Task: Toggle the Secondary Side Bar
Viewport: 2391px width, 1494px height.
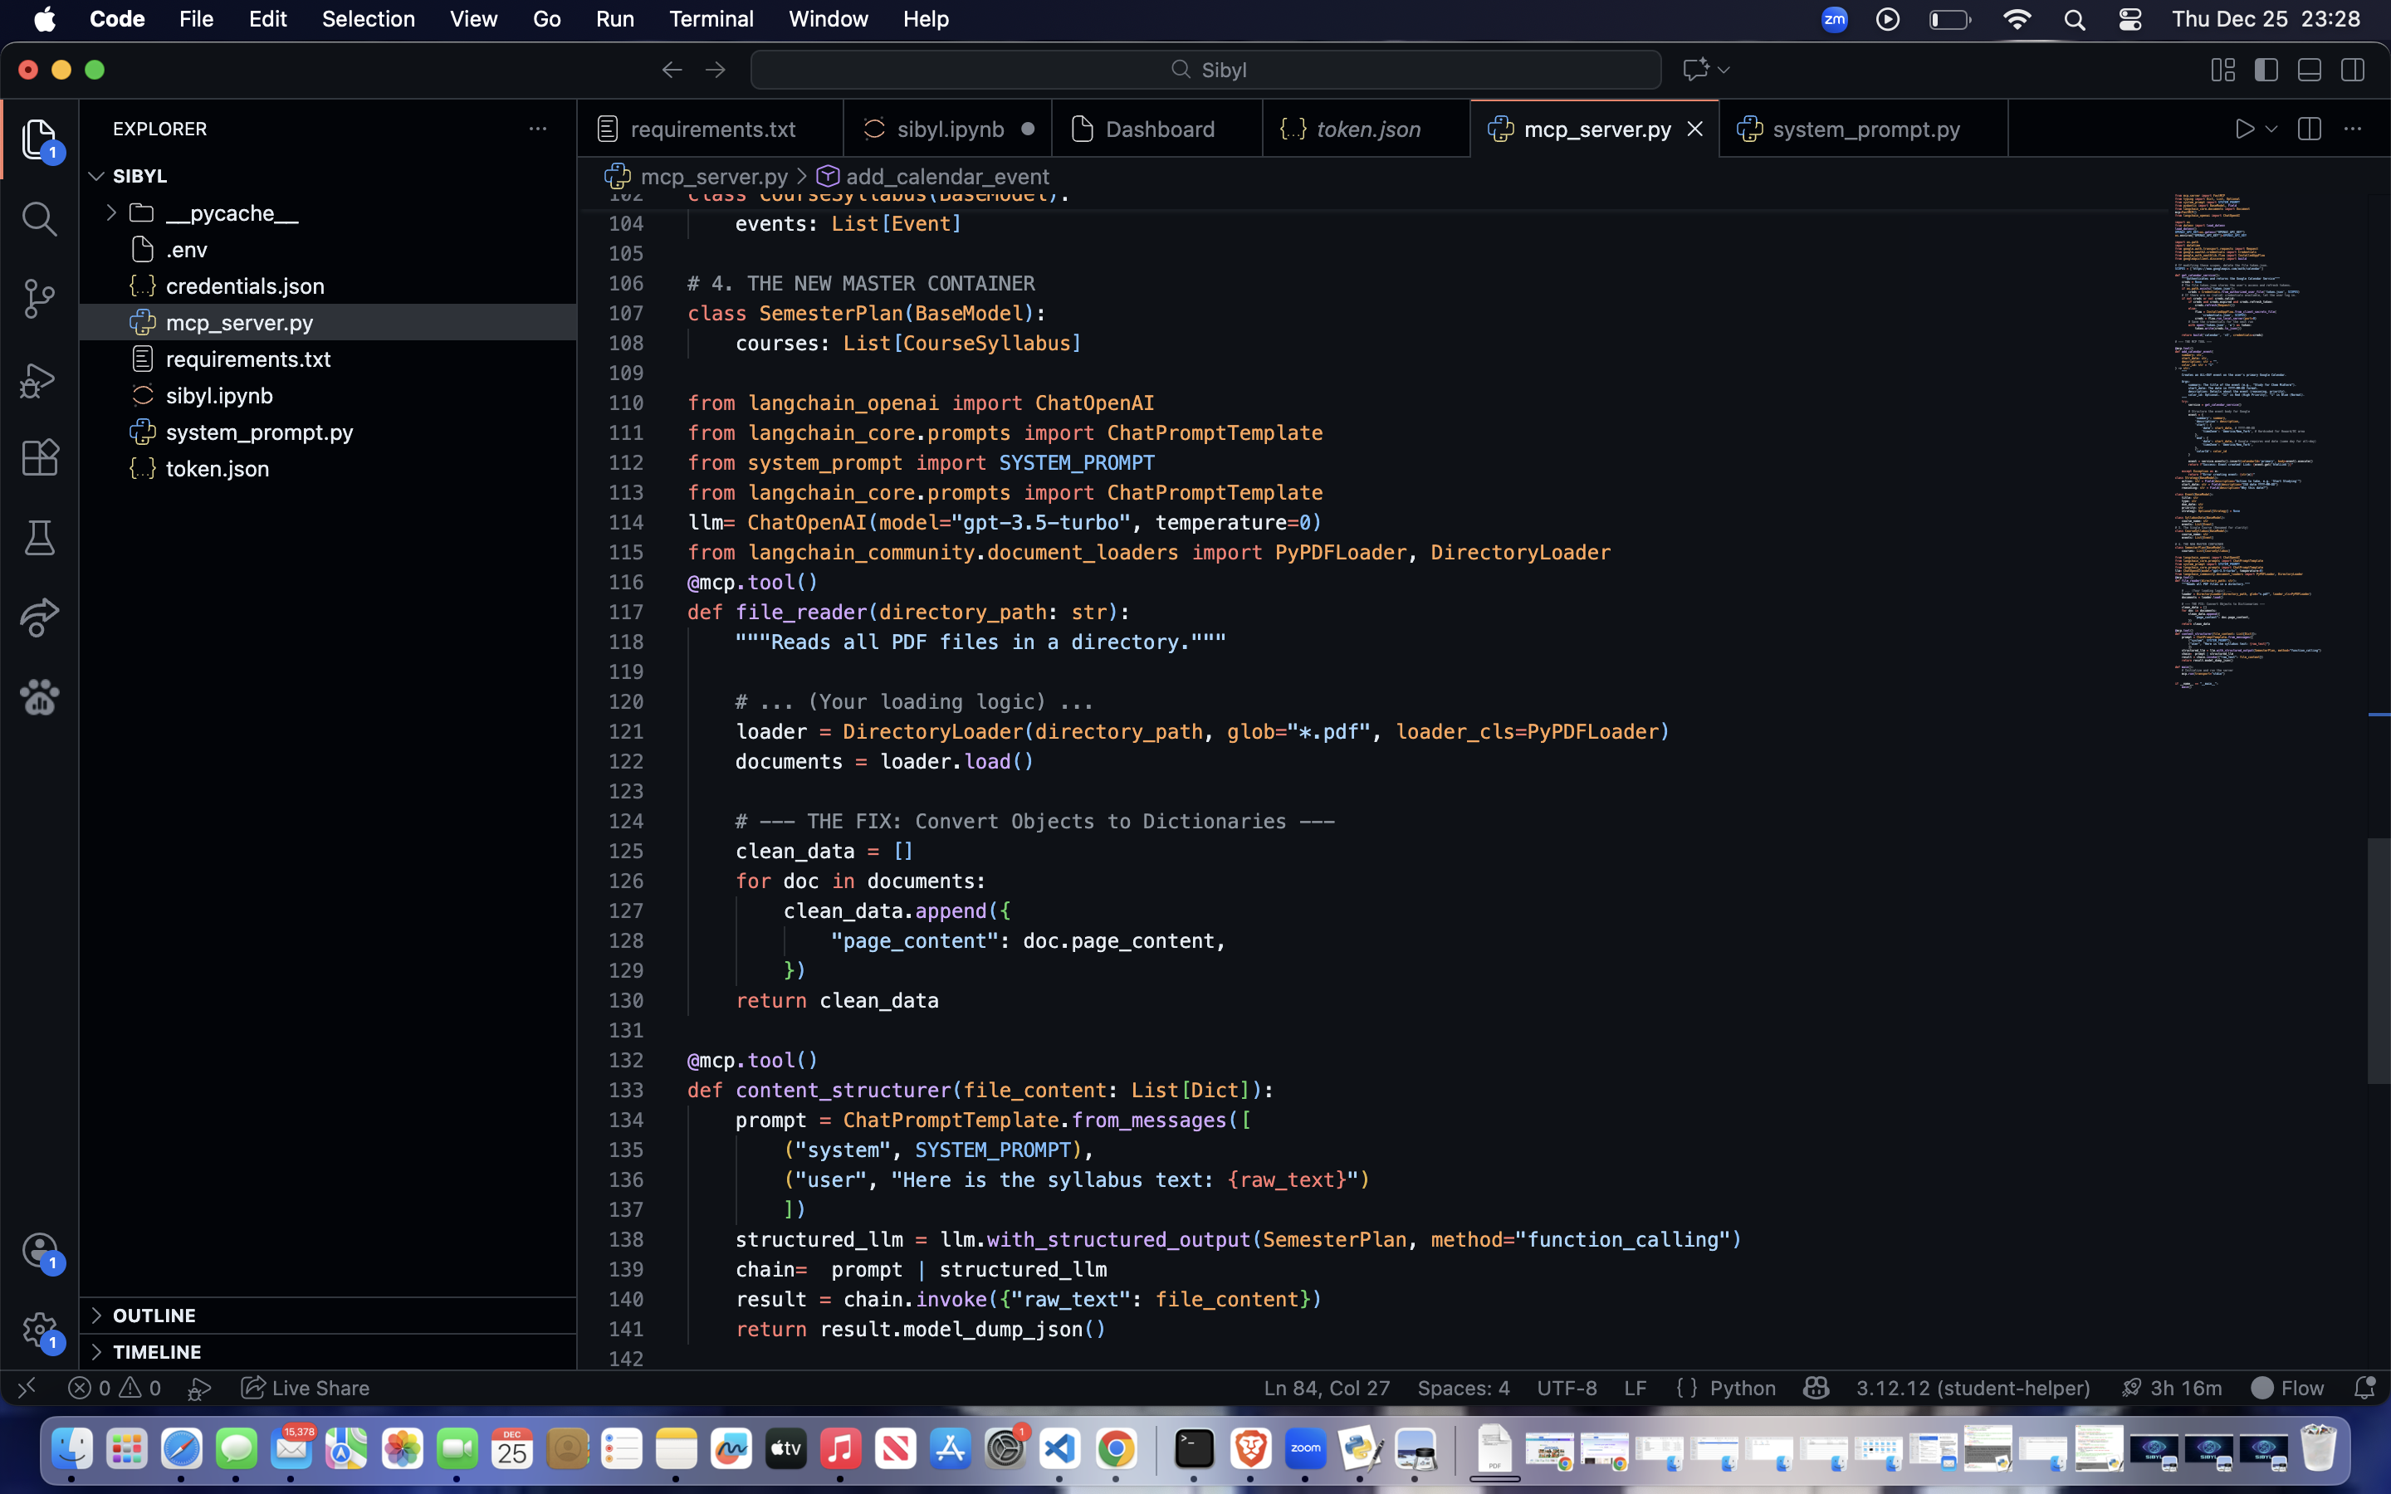Action: [x=2353, y=71]
